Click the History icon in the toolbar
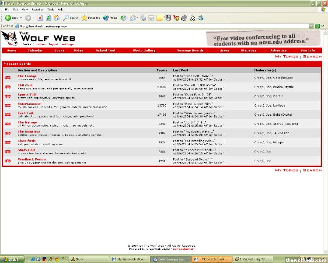 [123, 18]
